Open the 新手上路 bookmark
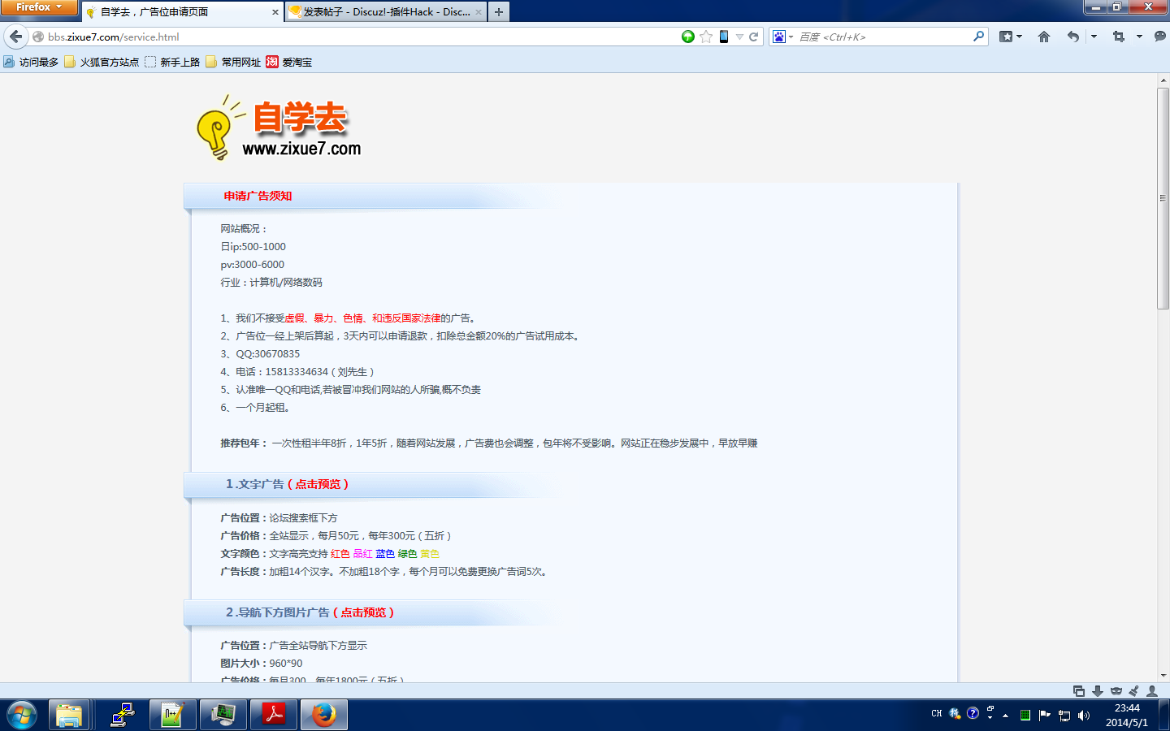 pos(172,62)
